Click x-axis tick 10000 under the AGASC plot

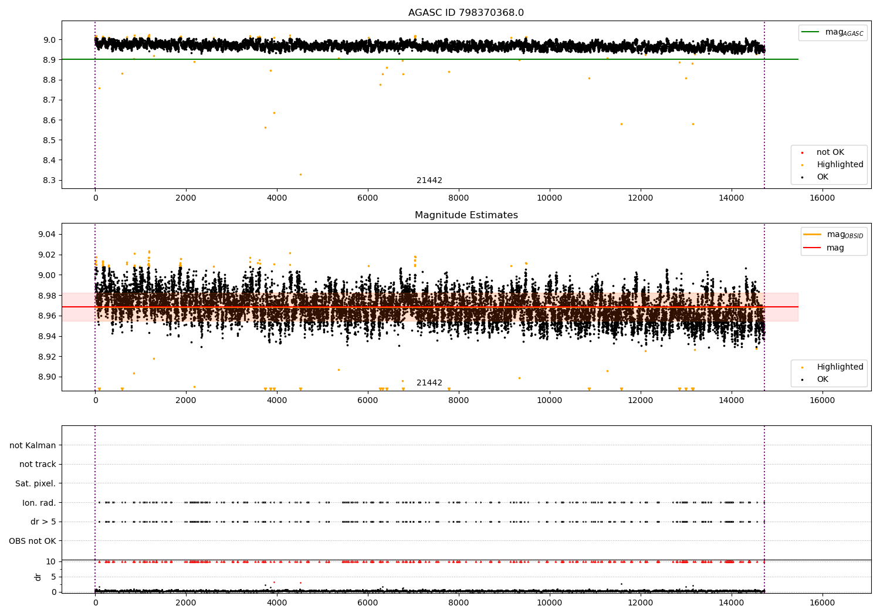point(549,198)
